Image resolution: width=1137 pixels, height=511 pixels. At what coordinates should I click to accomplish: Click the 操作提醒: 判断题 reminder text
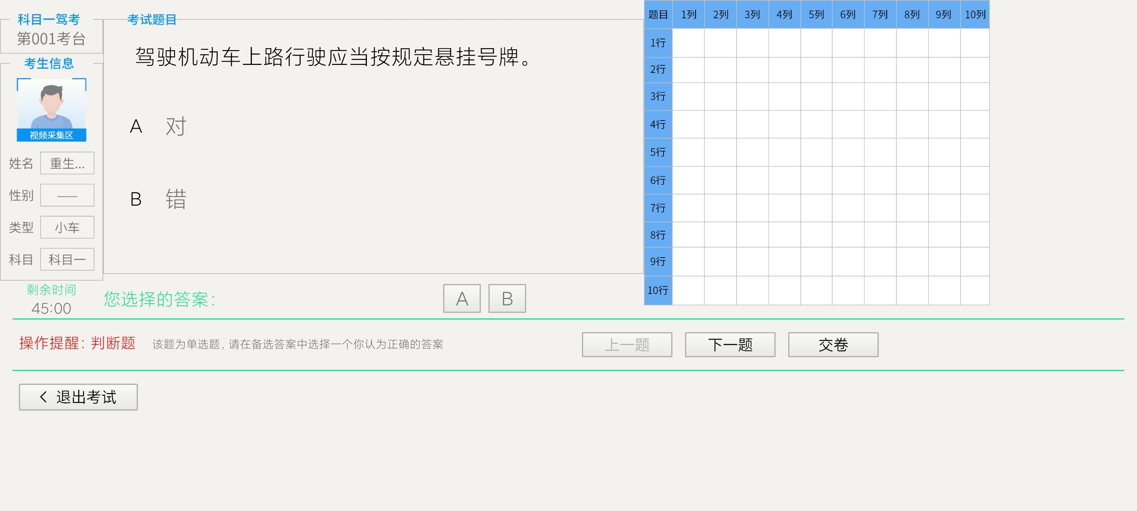pyautogui.click(x=77, y=343)
